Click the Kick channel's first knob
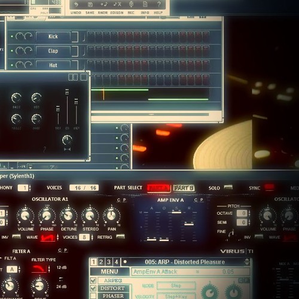Screen dimensions: 299x299 pos(19,36)
